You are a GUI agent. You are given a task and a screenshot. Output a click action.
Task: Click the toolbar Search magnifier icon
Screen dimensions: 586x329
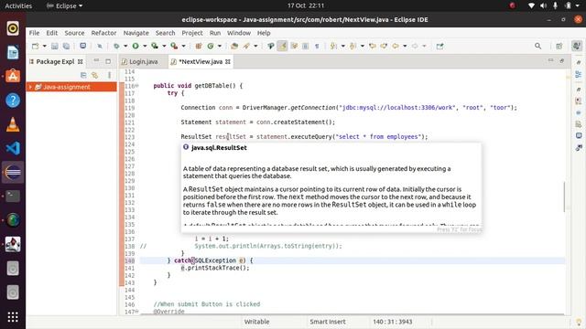point(537,46)
